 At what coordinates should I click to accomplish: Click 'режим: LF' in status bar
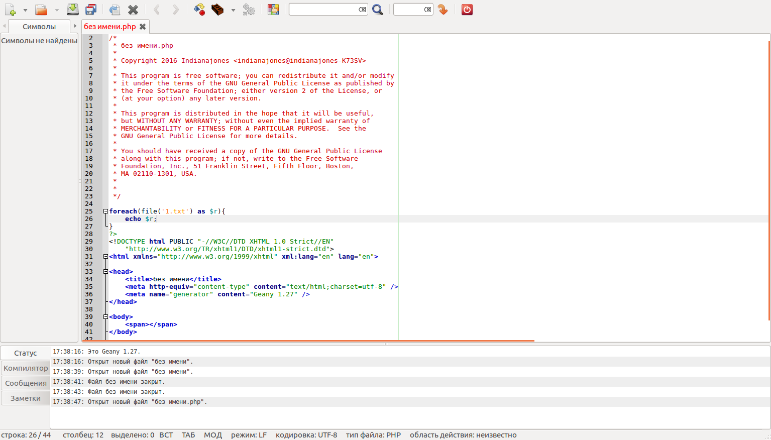click(x=249, y=435)
